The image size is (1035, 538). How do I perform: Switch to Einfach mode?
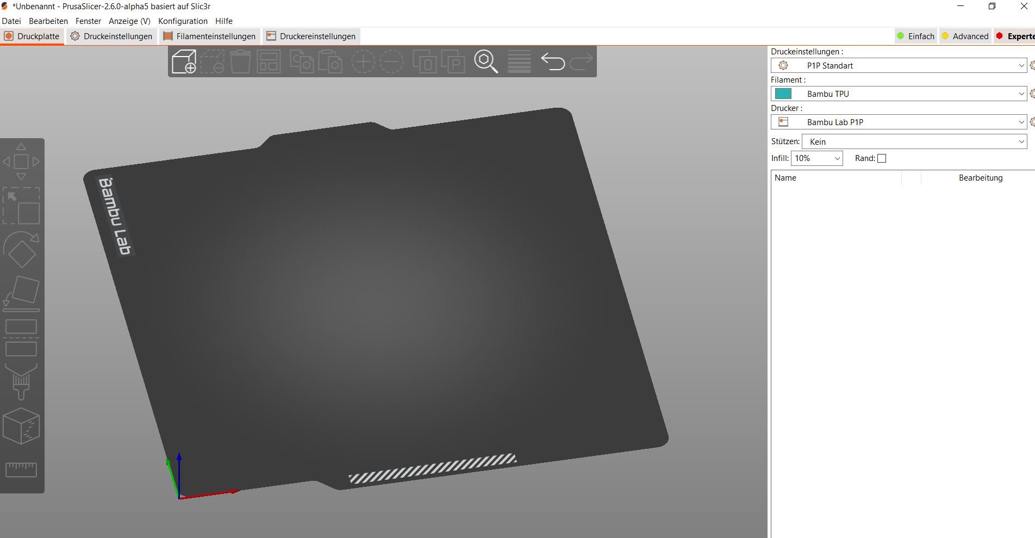point(915,36)
